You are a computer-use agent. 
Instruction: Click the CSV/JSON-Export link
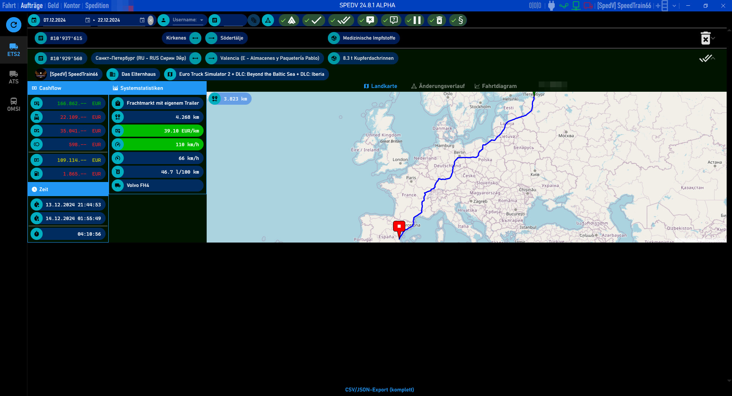pyautogui.click(x=379, y=390)
